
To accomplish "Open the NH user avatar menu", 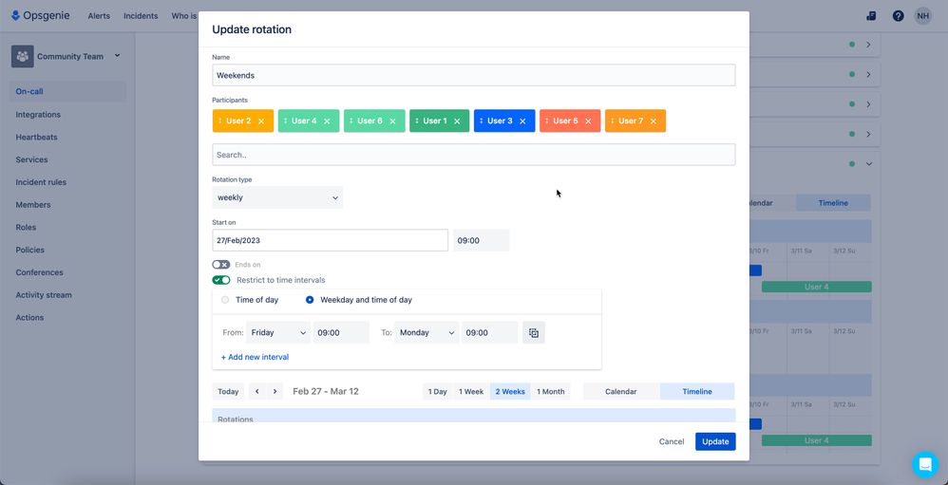I will [x=922, y=16].
